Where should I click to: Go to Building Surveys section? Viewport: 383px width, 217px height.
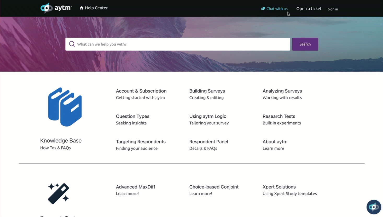207,91
